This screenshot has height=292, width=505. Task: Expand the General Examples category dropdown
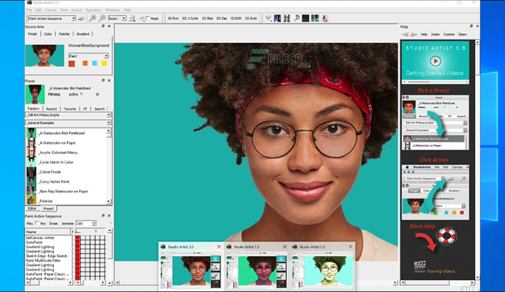68,123
